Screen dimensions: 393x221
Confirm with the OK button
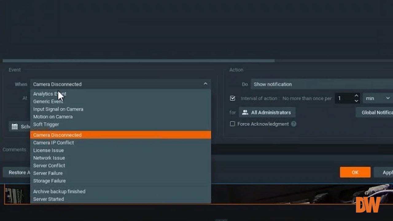tap(355, 173)
